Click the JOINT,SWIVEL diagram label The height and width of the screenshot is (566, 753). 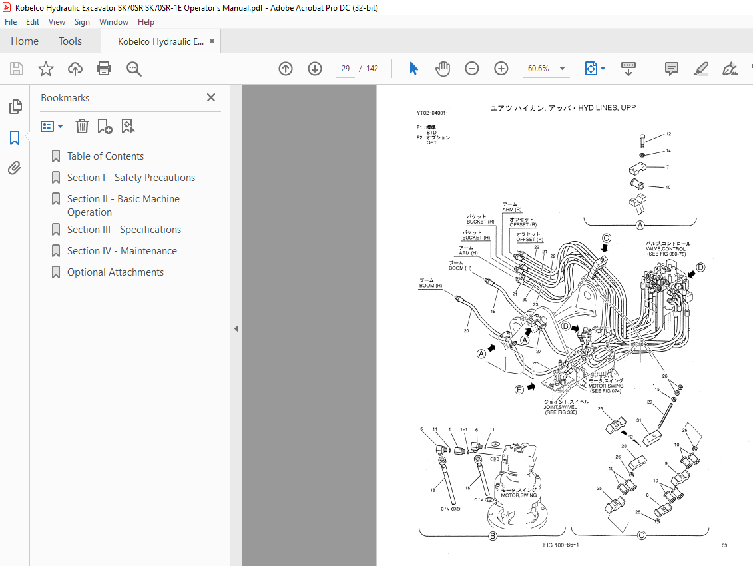click(x=560, y=407)
